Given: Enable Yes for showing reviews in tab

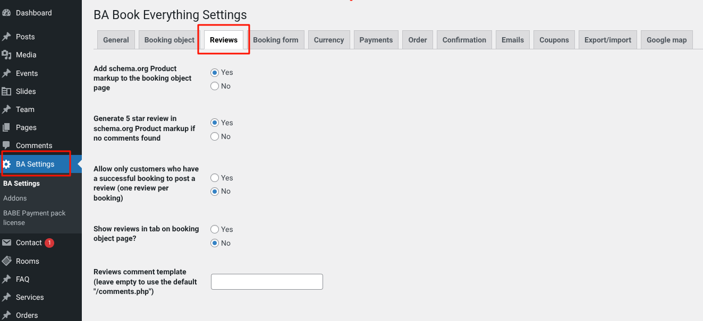Looking at the screenshot, I should pyautogui.click(x=215, y=229).
